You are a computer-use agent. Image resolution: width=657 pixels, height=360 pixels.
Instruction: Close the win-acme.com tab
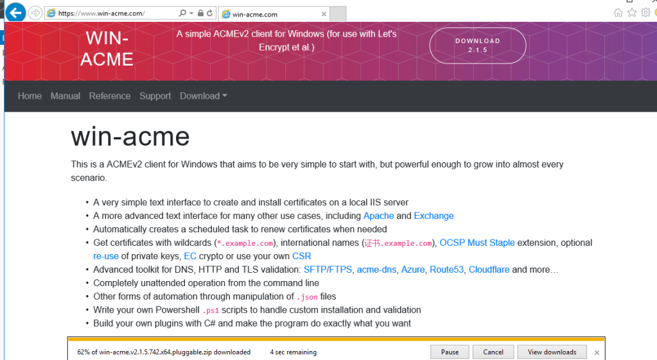(x=324, y=14)
